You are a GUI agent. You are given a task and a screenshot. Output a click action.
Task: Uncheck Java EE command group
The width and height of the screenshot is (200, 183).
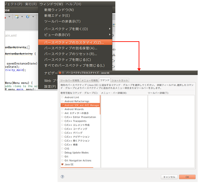point(62,164)
